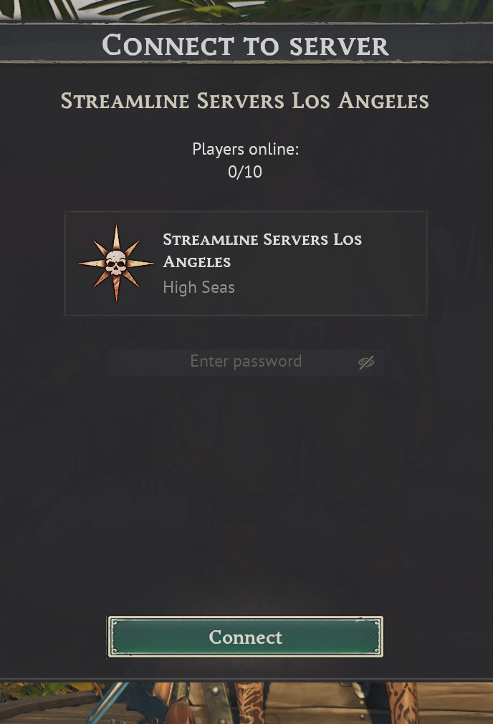Select the Streamline Servers Los Angeles server card
The width and height of the screenshot is (493, 724).
[x=246, y=264]
